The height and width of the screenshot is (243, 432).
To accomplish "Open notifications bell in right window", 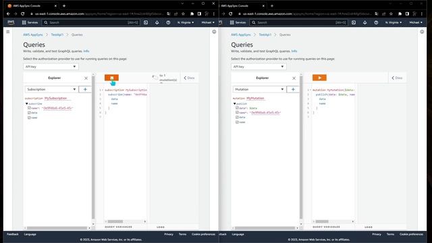I will 364,22.
